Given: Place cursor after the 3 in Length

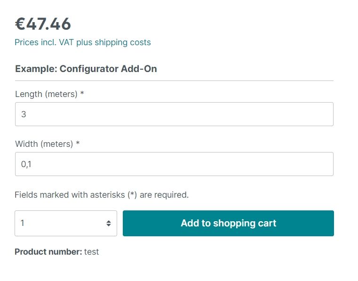Looking at the screenshot, I should point(27,114).
